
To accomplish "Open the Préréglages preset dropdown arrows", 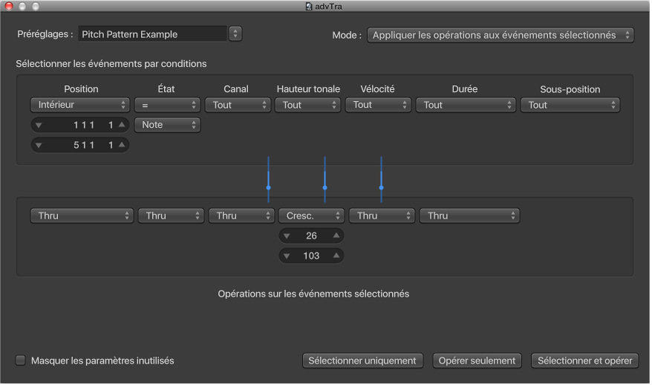I will point(235,33).
